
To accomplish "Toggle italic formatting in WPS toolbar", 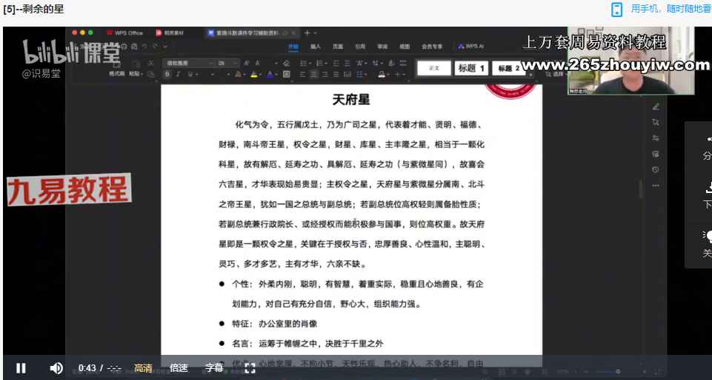I will click(x=178, y=75).
